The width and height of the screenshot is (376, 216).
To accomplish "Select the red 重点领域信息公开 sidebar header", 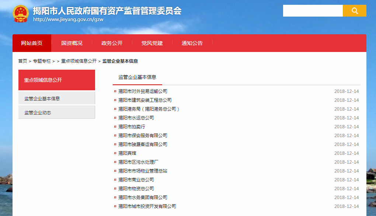I will 57,80.
